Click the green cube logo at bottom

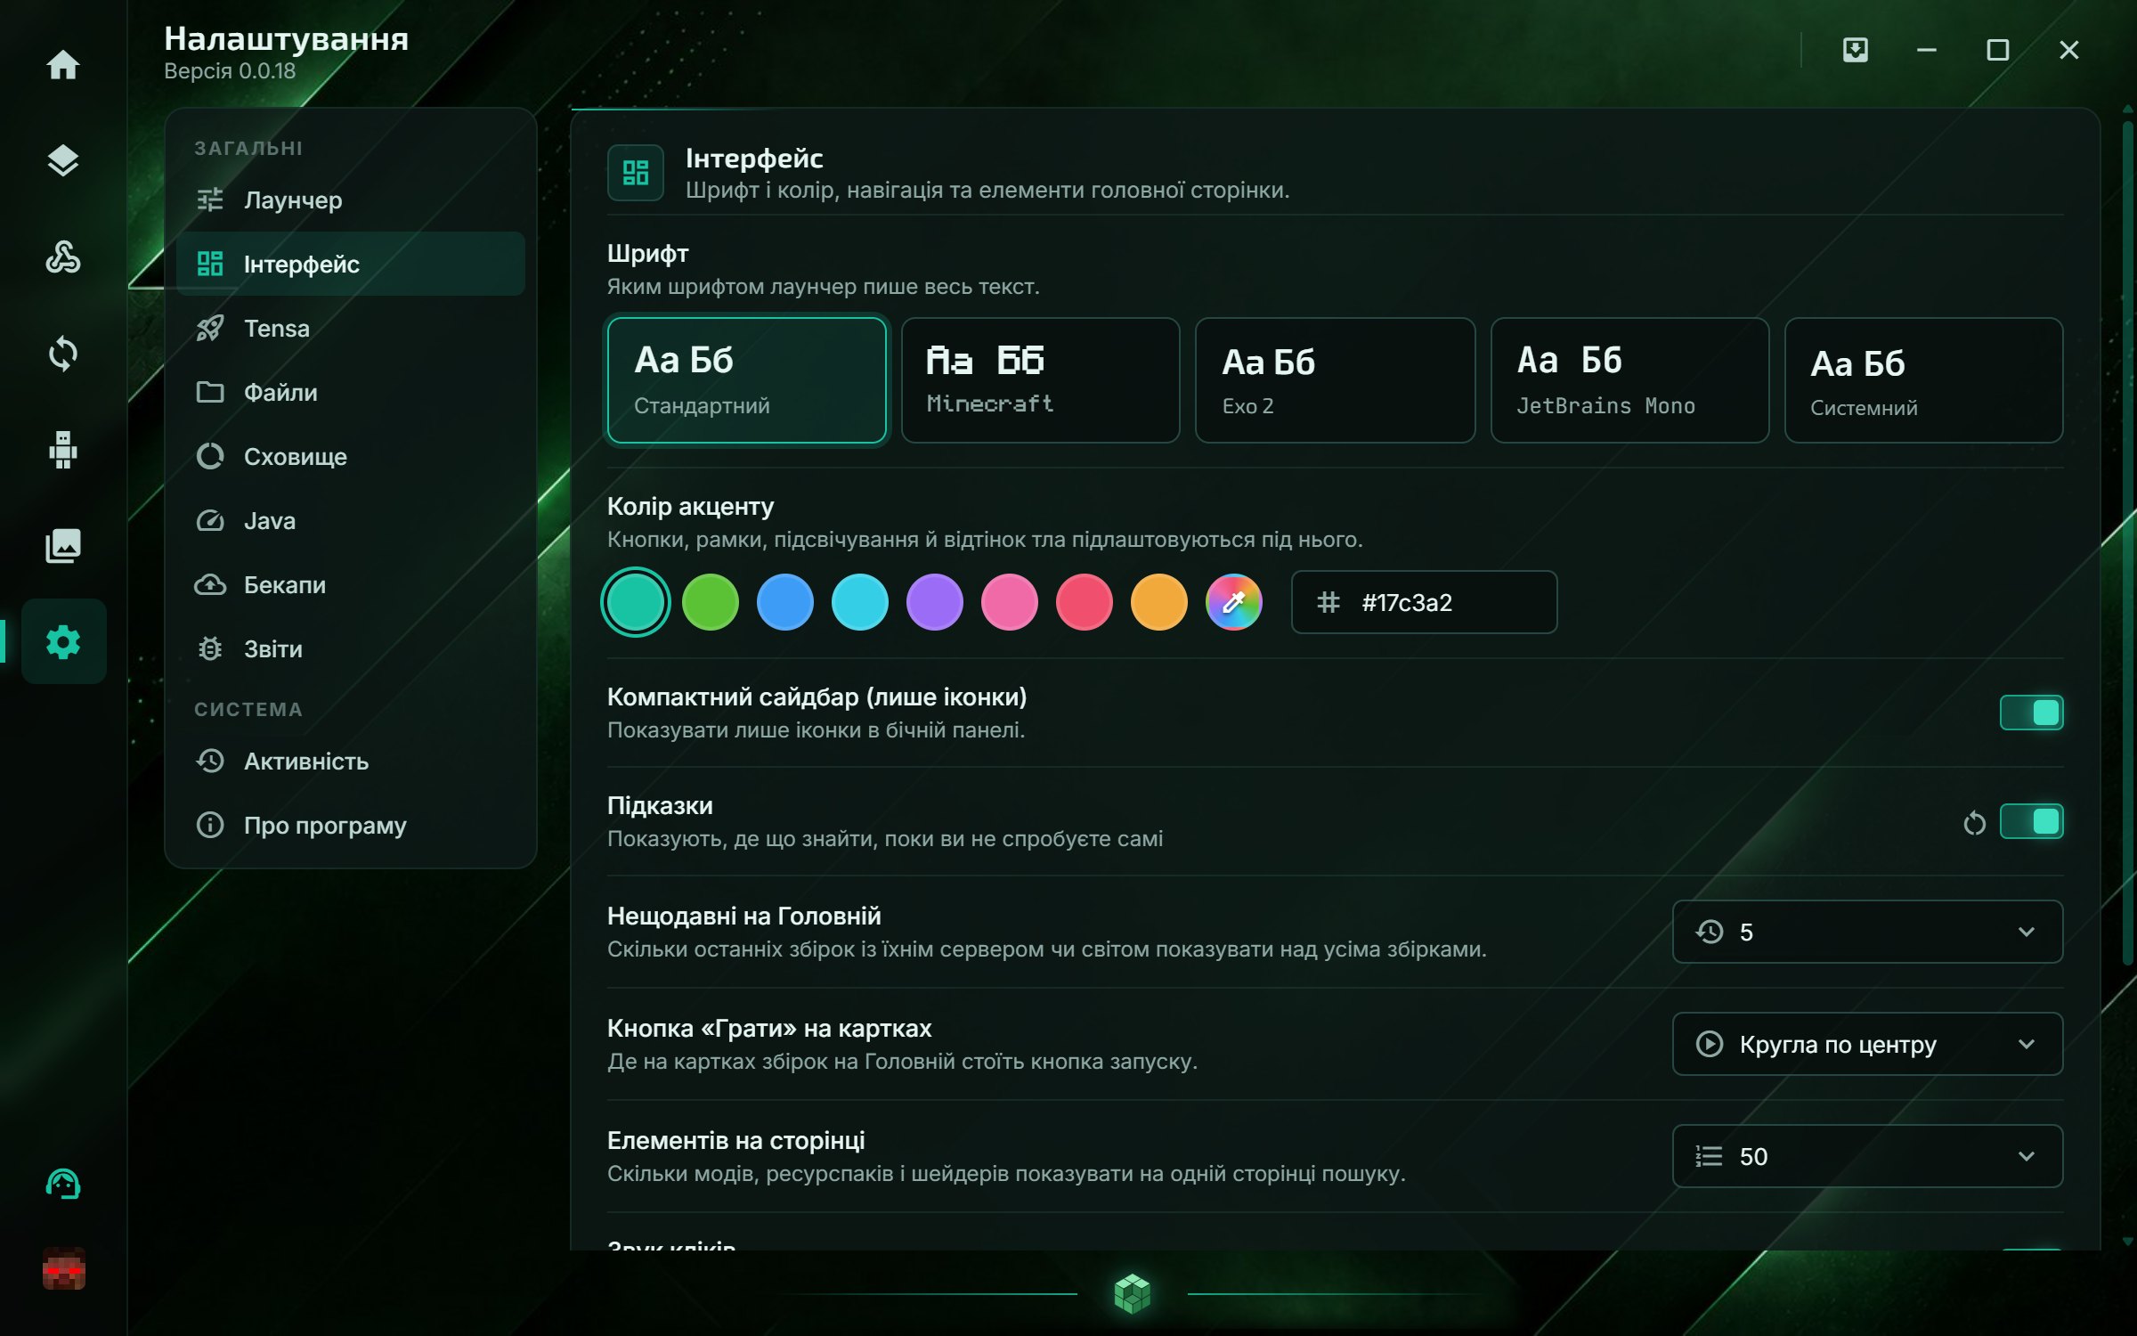[x=1133, y=1293]
